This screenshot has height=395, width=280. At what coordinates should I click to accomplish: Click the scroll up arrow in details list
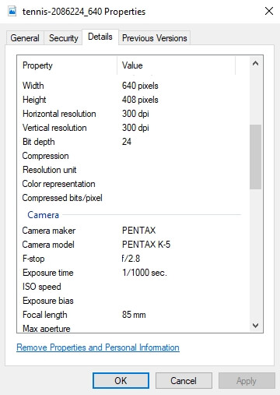coord(255,63)
